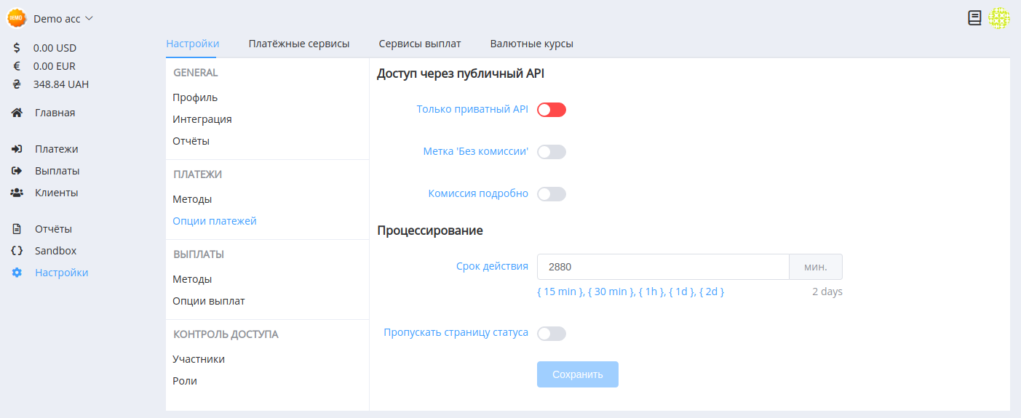Click the sign-out arrow icon beside Выплаты
Image resolution: width=1021 pixels, height=418 pixels.
[17, 171]
